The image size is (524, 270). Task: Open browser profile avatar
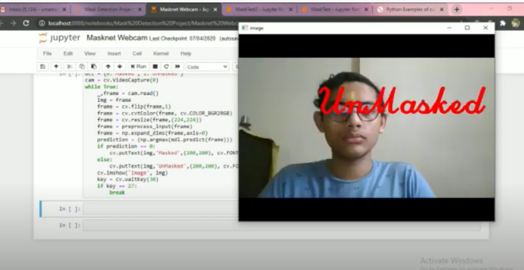coord(516,23)
